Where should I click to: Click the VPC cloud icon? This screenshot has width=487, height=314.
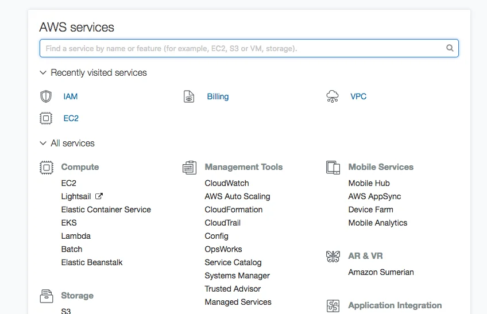tap(333, 96)
